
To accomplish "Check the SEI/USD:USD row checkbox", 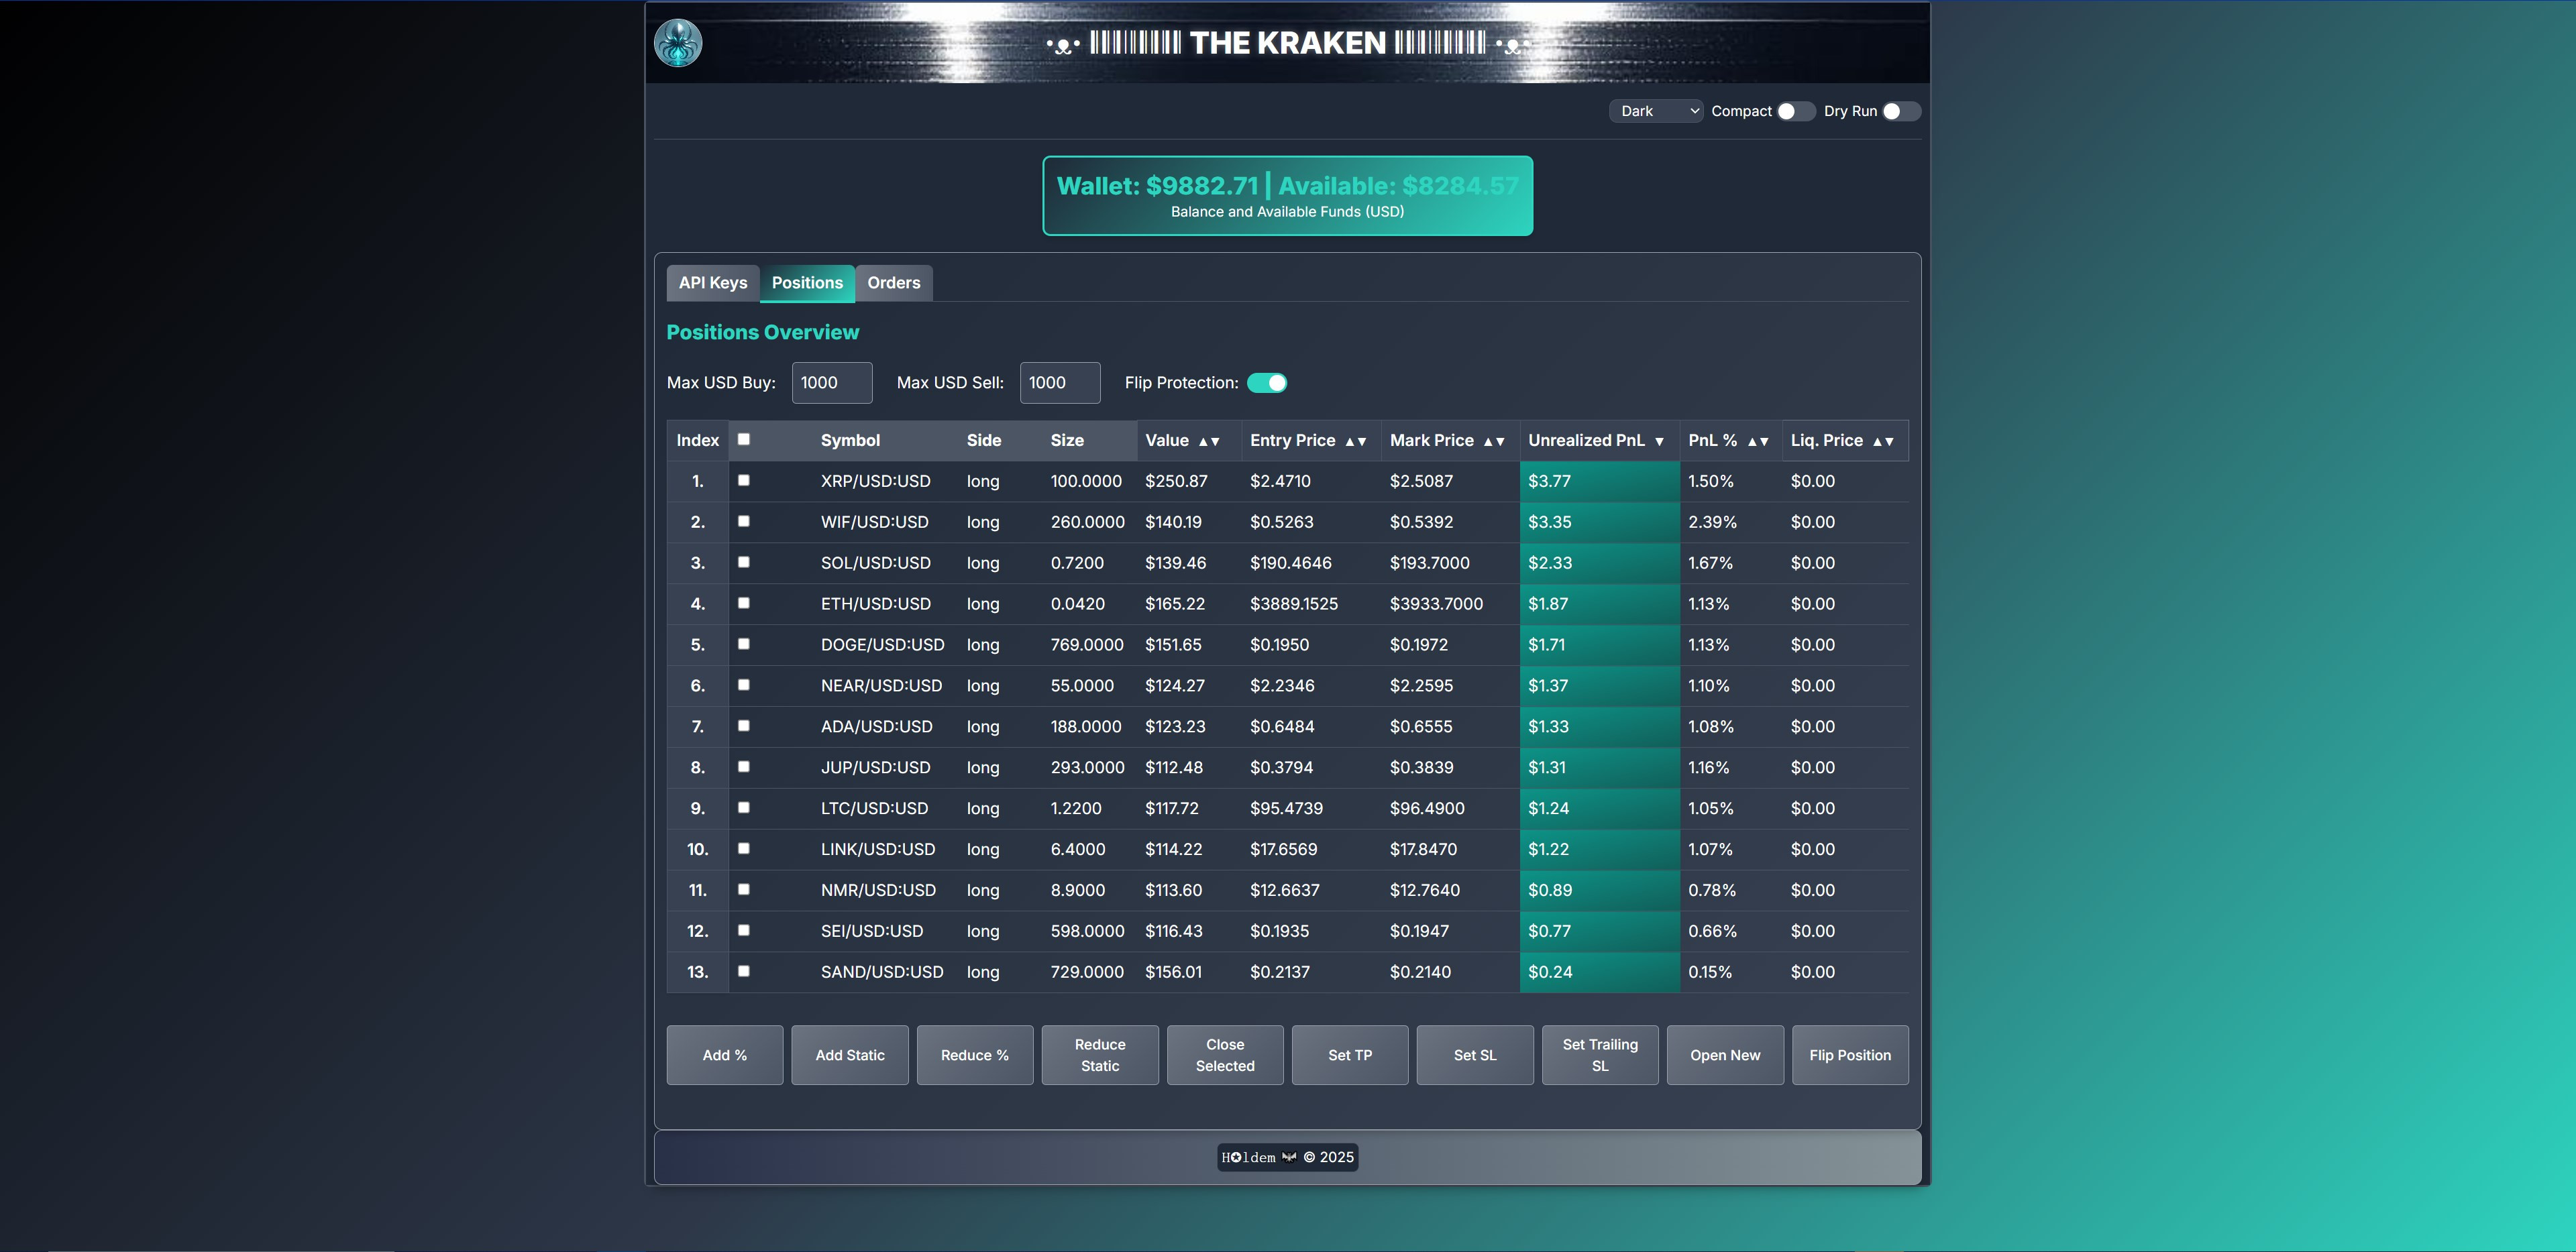I will tap(744, 930).
